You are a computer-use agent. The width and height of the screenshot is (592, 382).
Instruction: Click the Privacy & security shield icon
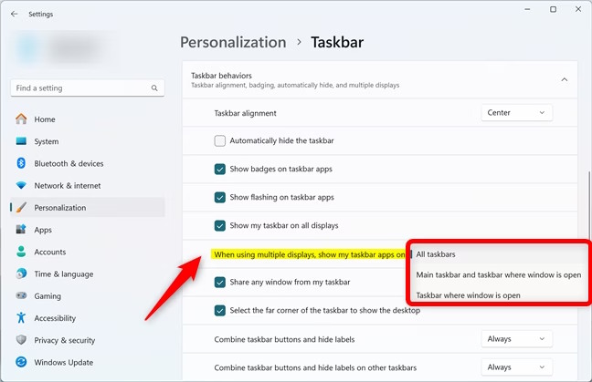click(21, 340)
